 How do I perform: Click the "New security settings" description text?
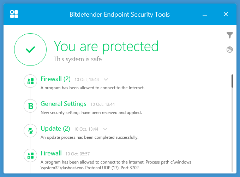pos(91,113)
